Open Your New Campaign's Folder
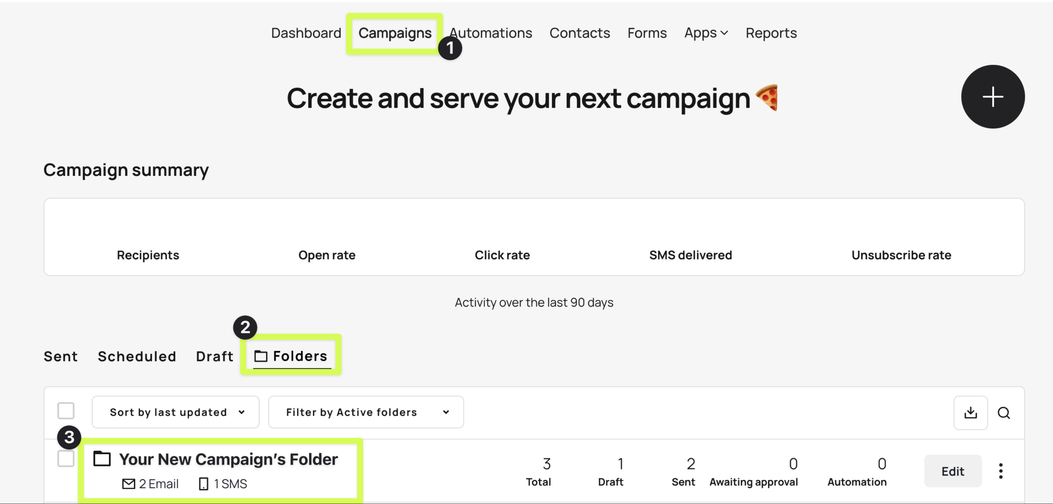The image size is (1053, 504). pyautogui.click(x=228, y=459)
